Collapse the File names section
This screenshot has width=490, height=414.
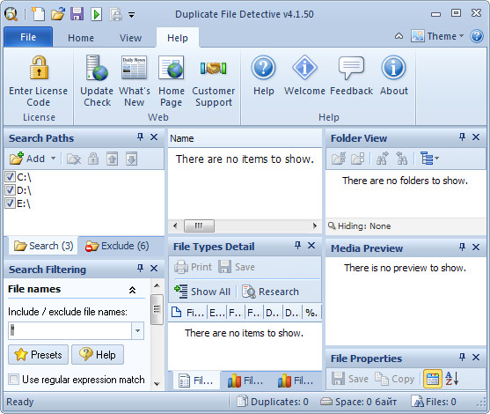pos(133,290)
